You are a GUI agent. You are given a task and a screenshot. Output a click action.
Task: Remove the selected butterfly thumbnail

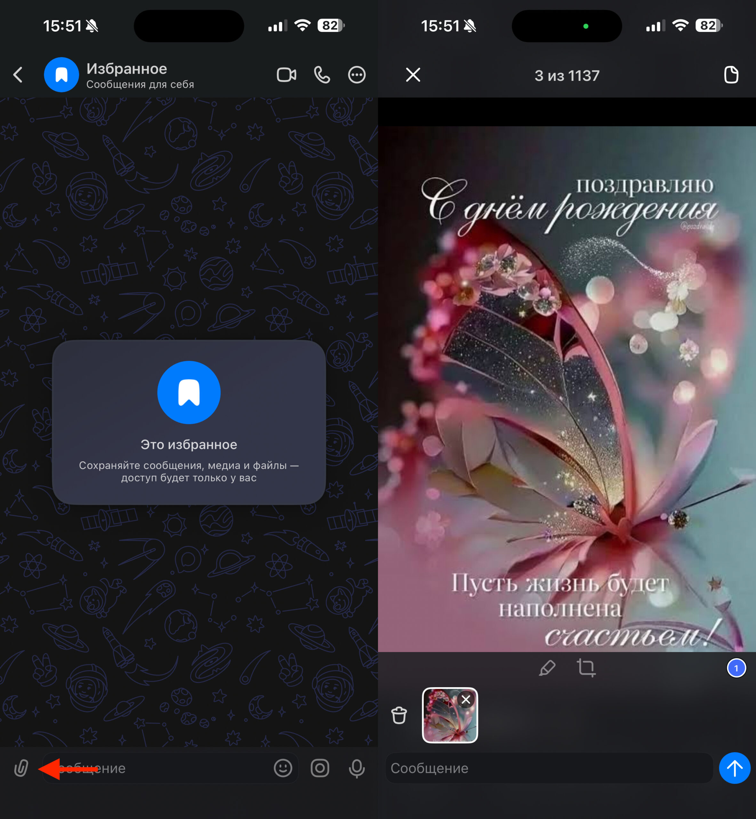pyautogui.click(x=466, y=700)
